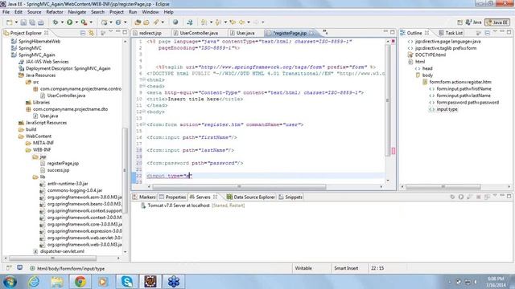Select registerPage.jsp in Project Explorer

[x=63, y=163]
